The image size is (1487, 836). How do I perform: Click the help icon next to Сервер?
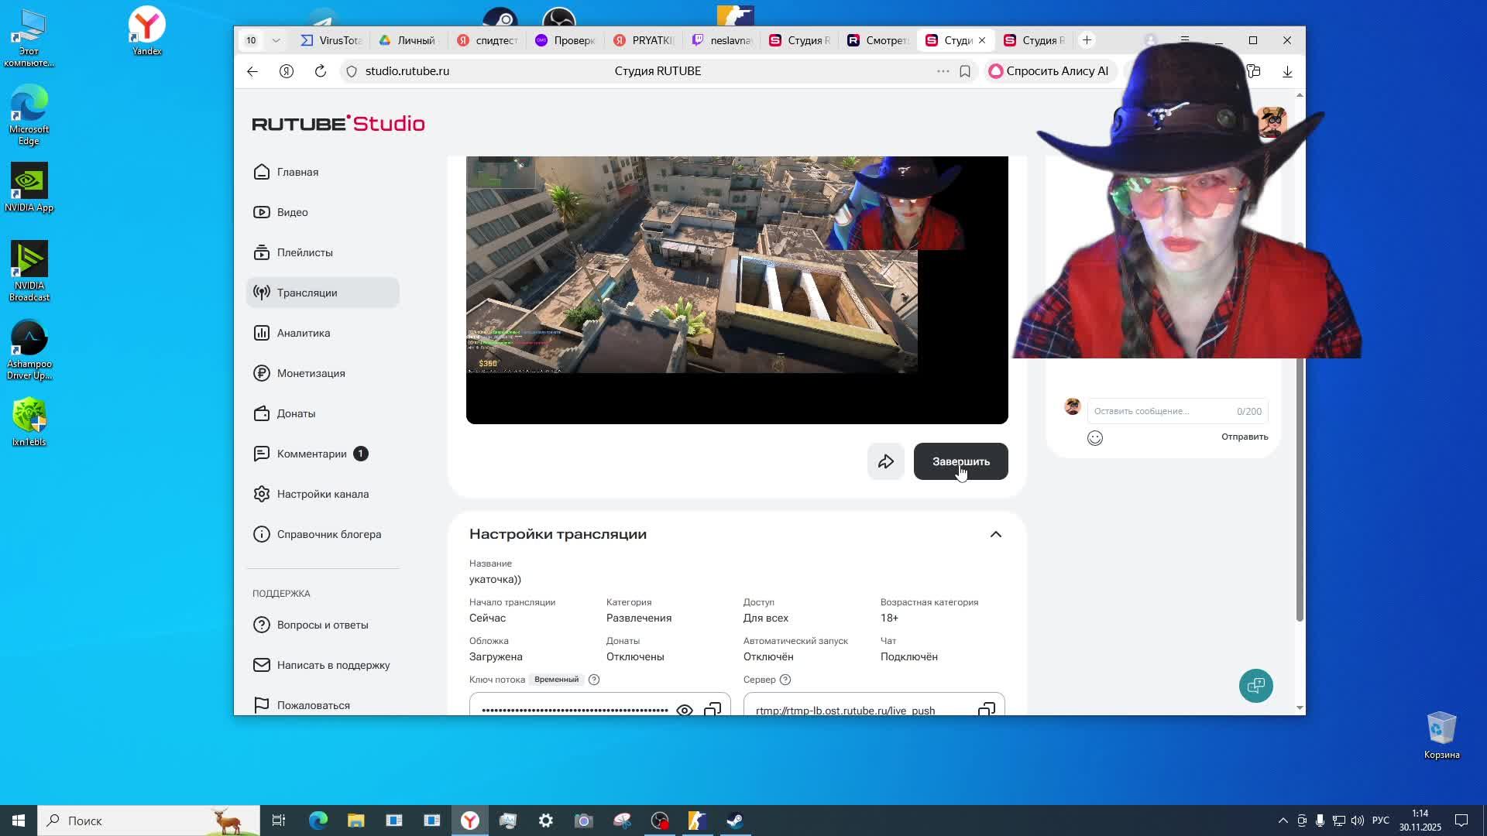[x=785, y=680]
